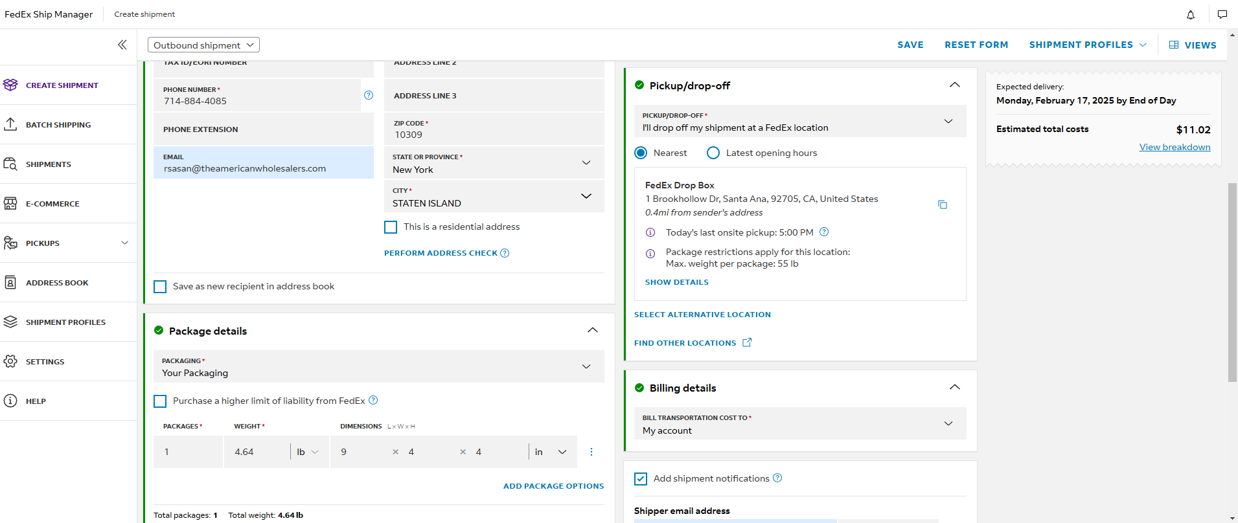Click PERFORM ADDRESS CHECK link

click(441, 253)
